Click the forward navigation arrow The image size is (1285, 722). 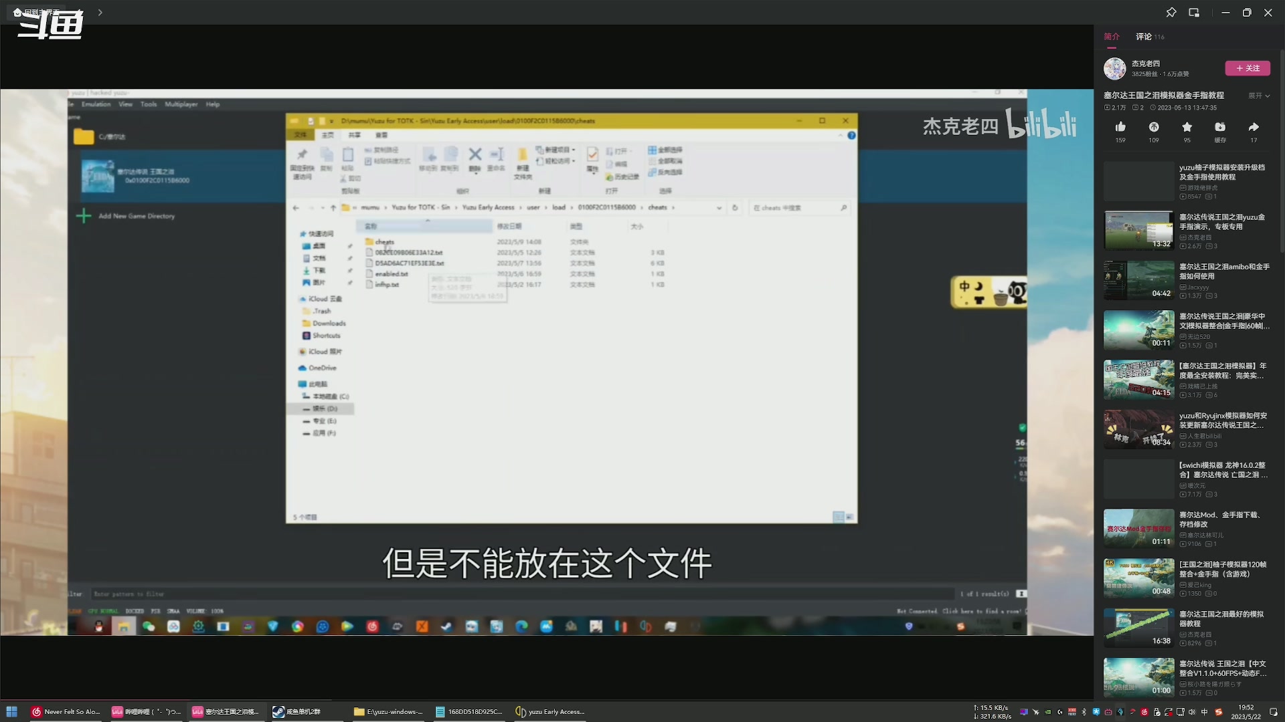click(x=100, y=12)
